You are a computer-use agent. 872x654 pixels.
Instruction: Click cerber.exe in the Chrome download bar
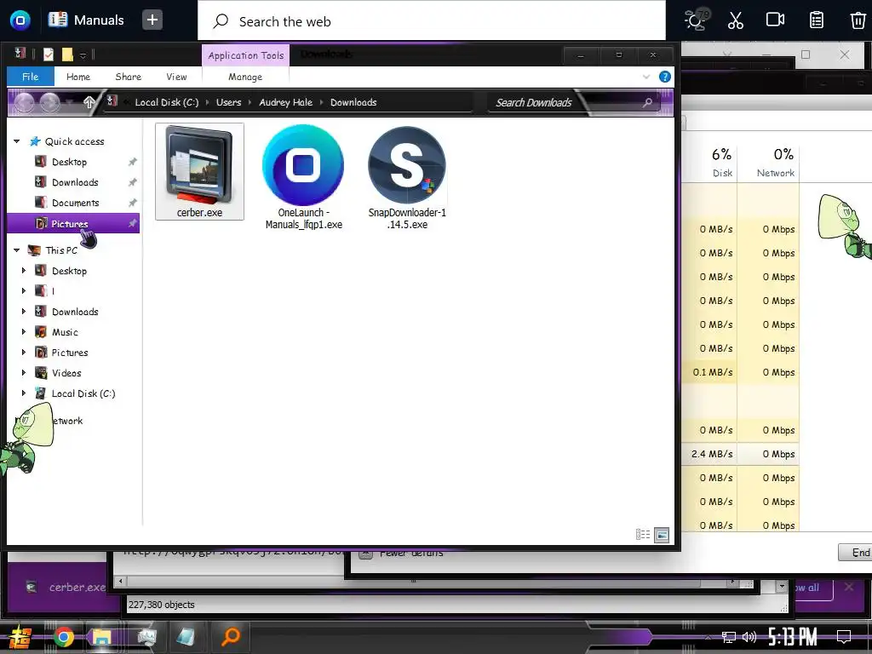(x=66, y=588)
